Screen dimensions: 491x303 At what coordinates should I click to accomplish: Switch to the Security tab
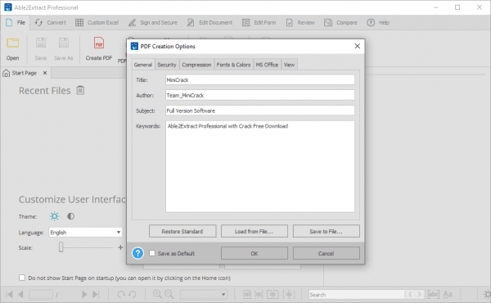(x=167, y=65)
